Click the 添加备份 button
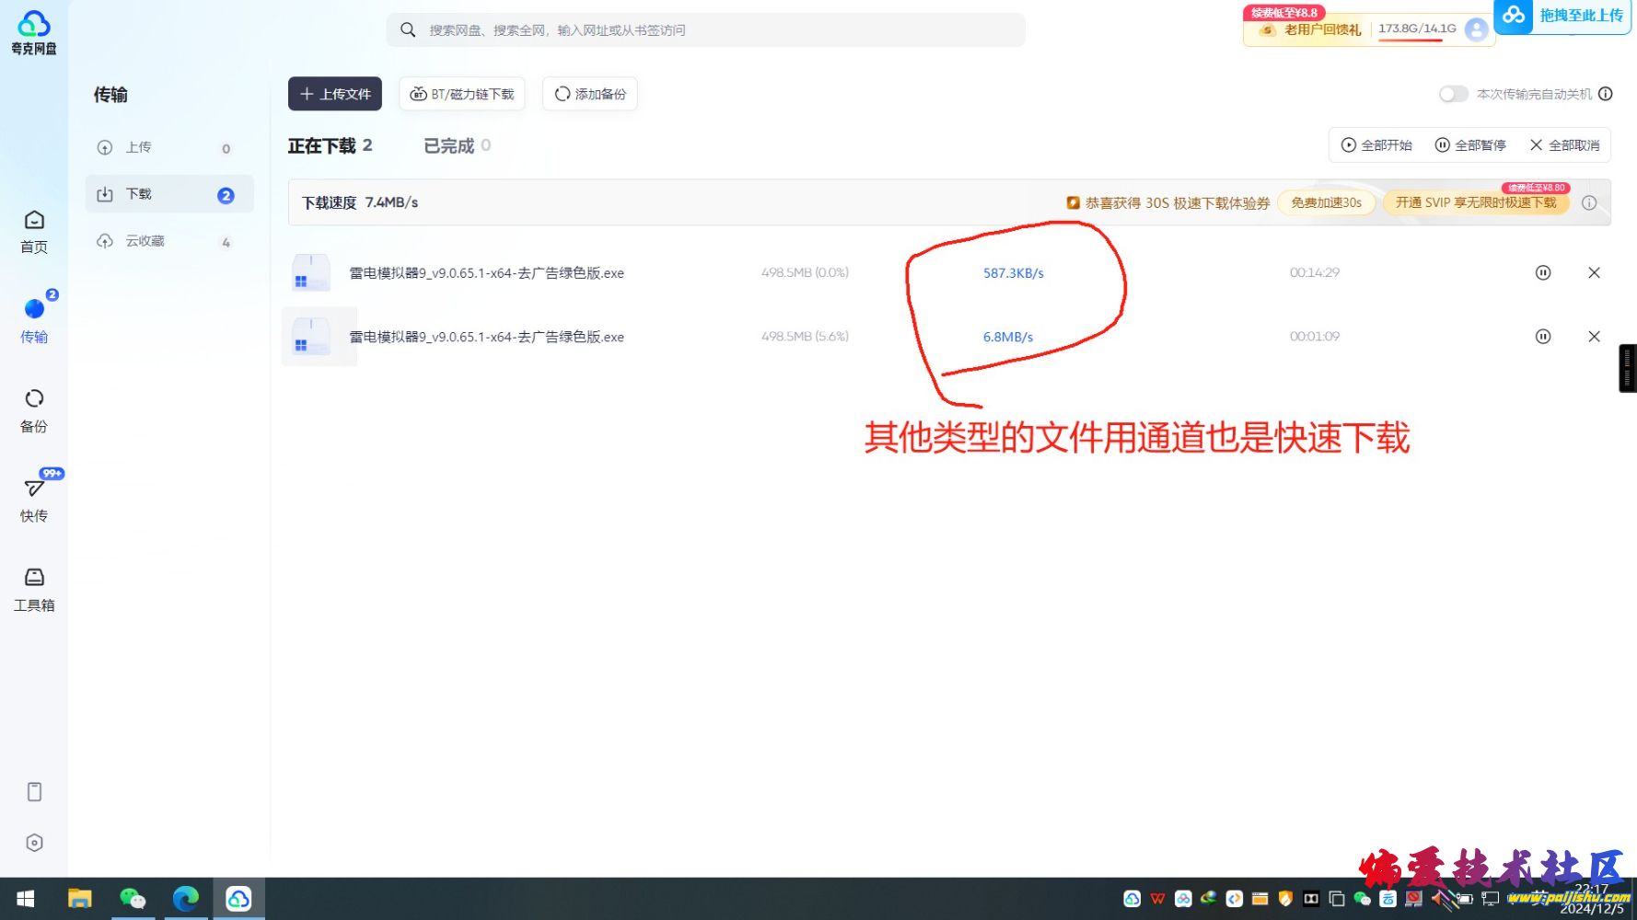Screen dimensions: 1637x920 (590, 94)
